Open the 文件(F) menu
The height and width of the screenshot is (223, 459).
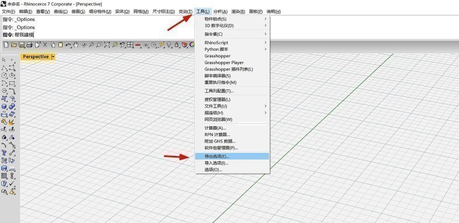tap(9, 12)
